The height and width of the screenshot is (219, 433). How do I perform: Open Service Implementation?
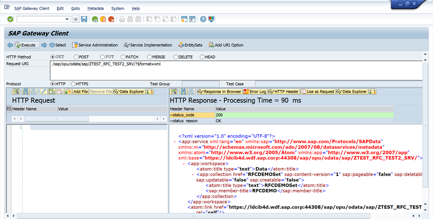pos(148,45)
